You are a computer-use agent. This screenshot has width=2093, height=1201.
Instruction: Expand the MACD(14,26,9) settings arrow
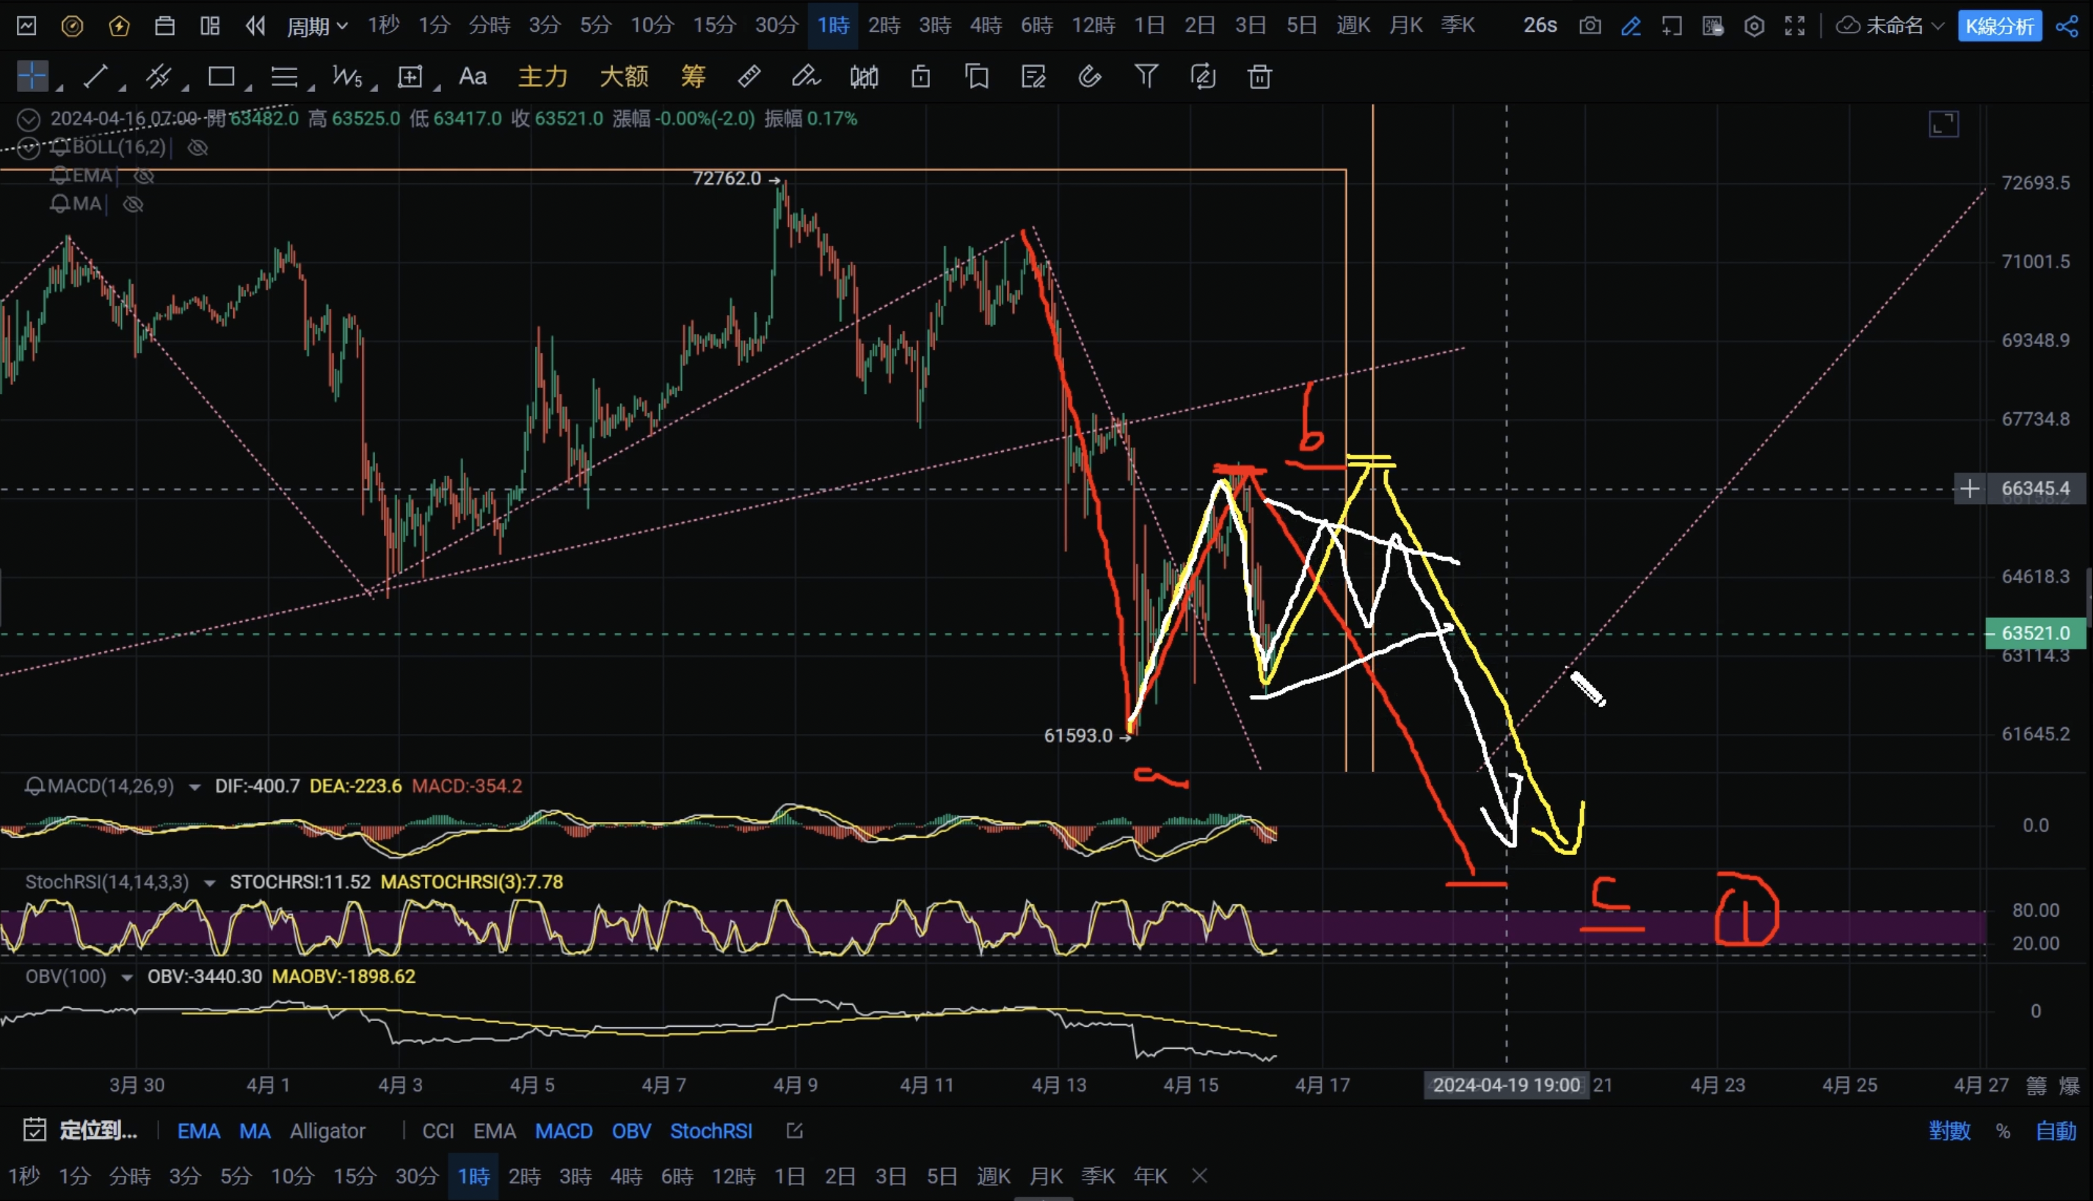[x=194, y=787]
